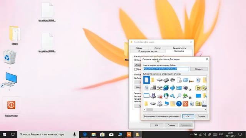Select the floppy drive icon in the third row
The width and height of the screenshot is (246, 138).
tap(153, 96)
